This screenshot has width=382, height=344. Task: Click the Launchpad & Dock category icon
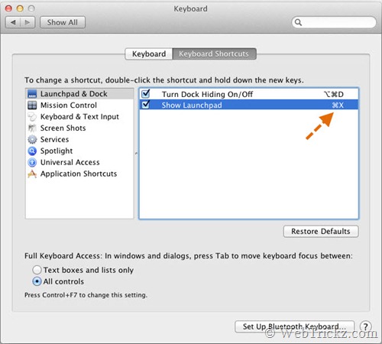pyautogui.click(x=32, y=94)
